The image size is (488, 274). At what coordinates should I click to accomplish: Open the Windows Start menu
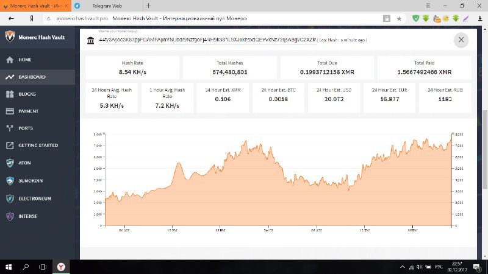pos(9,266)
